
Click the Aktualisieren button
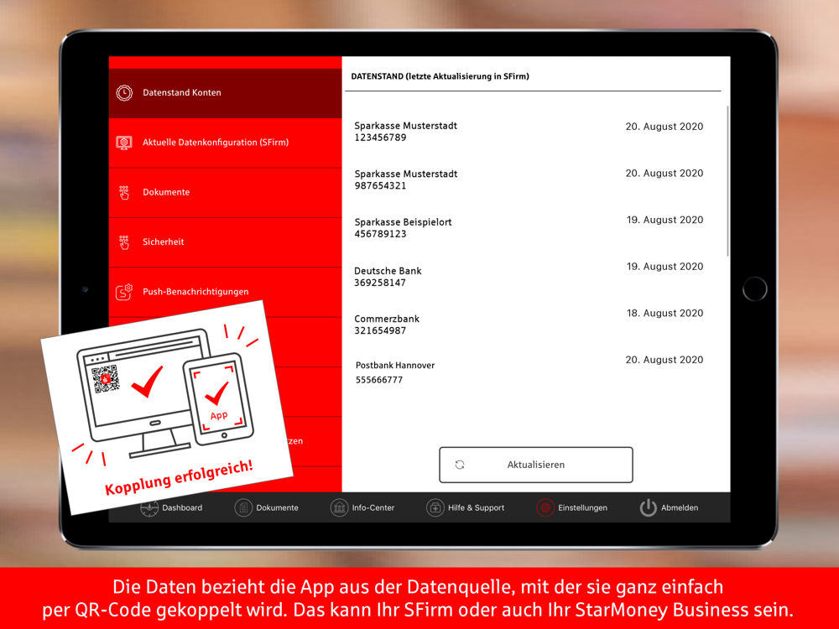[x=536, y=465]
